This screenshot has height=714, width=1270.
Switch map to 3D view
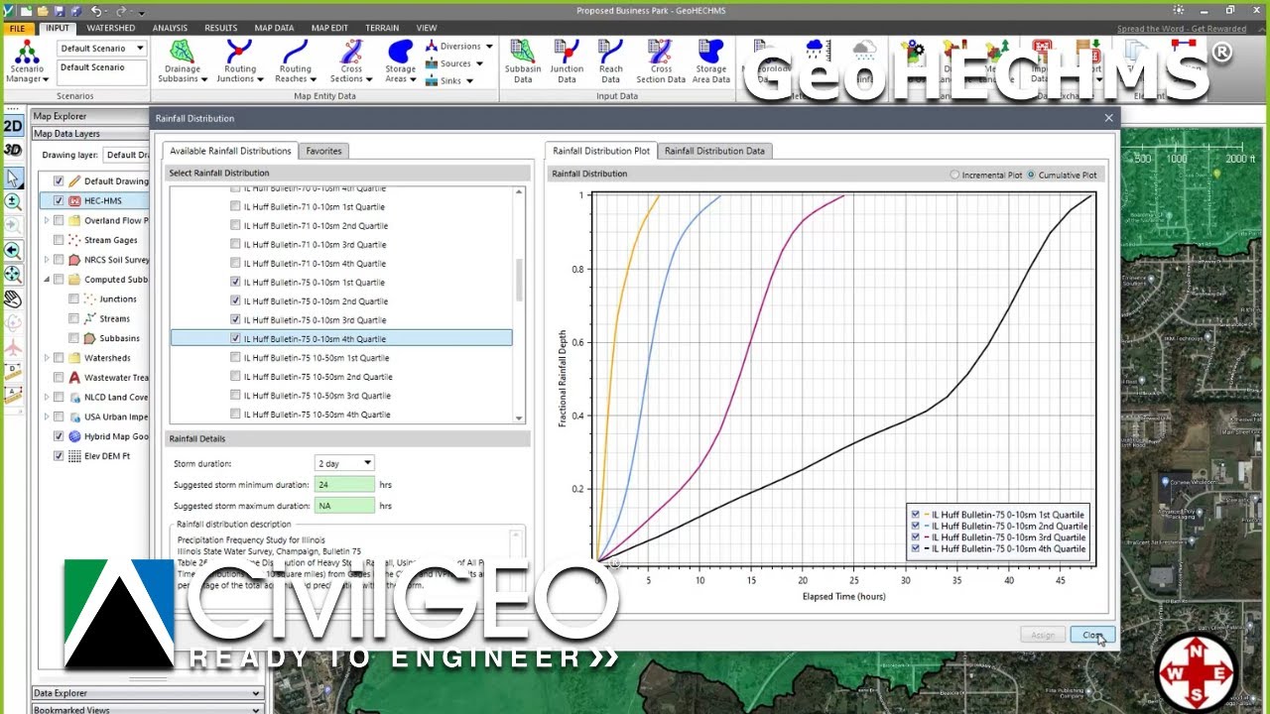[x=13, y=150]
